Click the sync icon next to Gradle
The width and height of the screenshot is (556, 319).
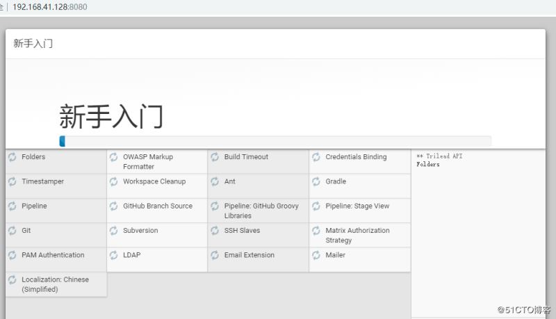click(x=316, y=181)
